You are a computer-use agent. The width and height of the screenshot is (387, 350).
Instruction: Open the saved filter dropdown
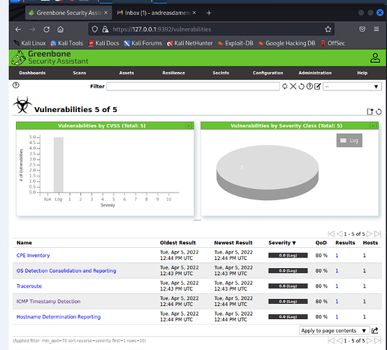click(x=352, y=87)
